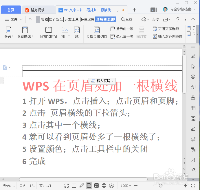The width and height of the screenshot is (200, 190).
Task: Switch to outline view in status bar
Action: tap(96, 186)
